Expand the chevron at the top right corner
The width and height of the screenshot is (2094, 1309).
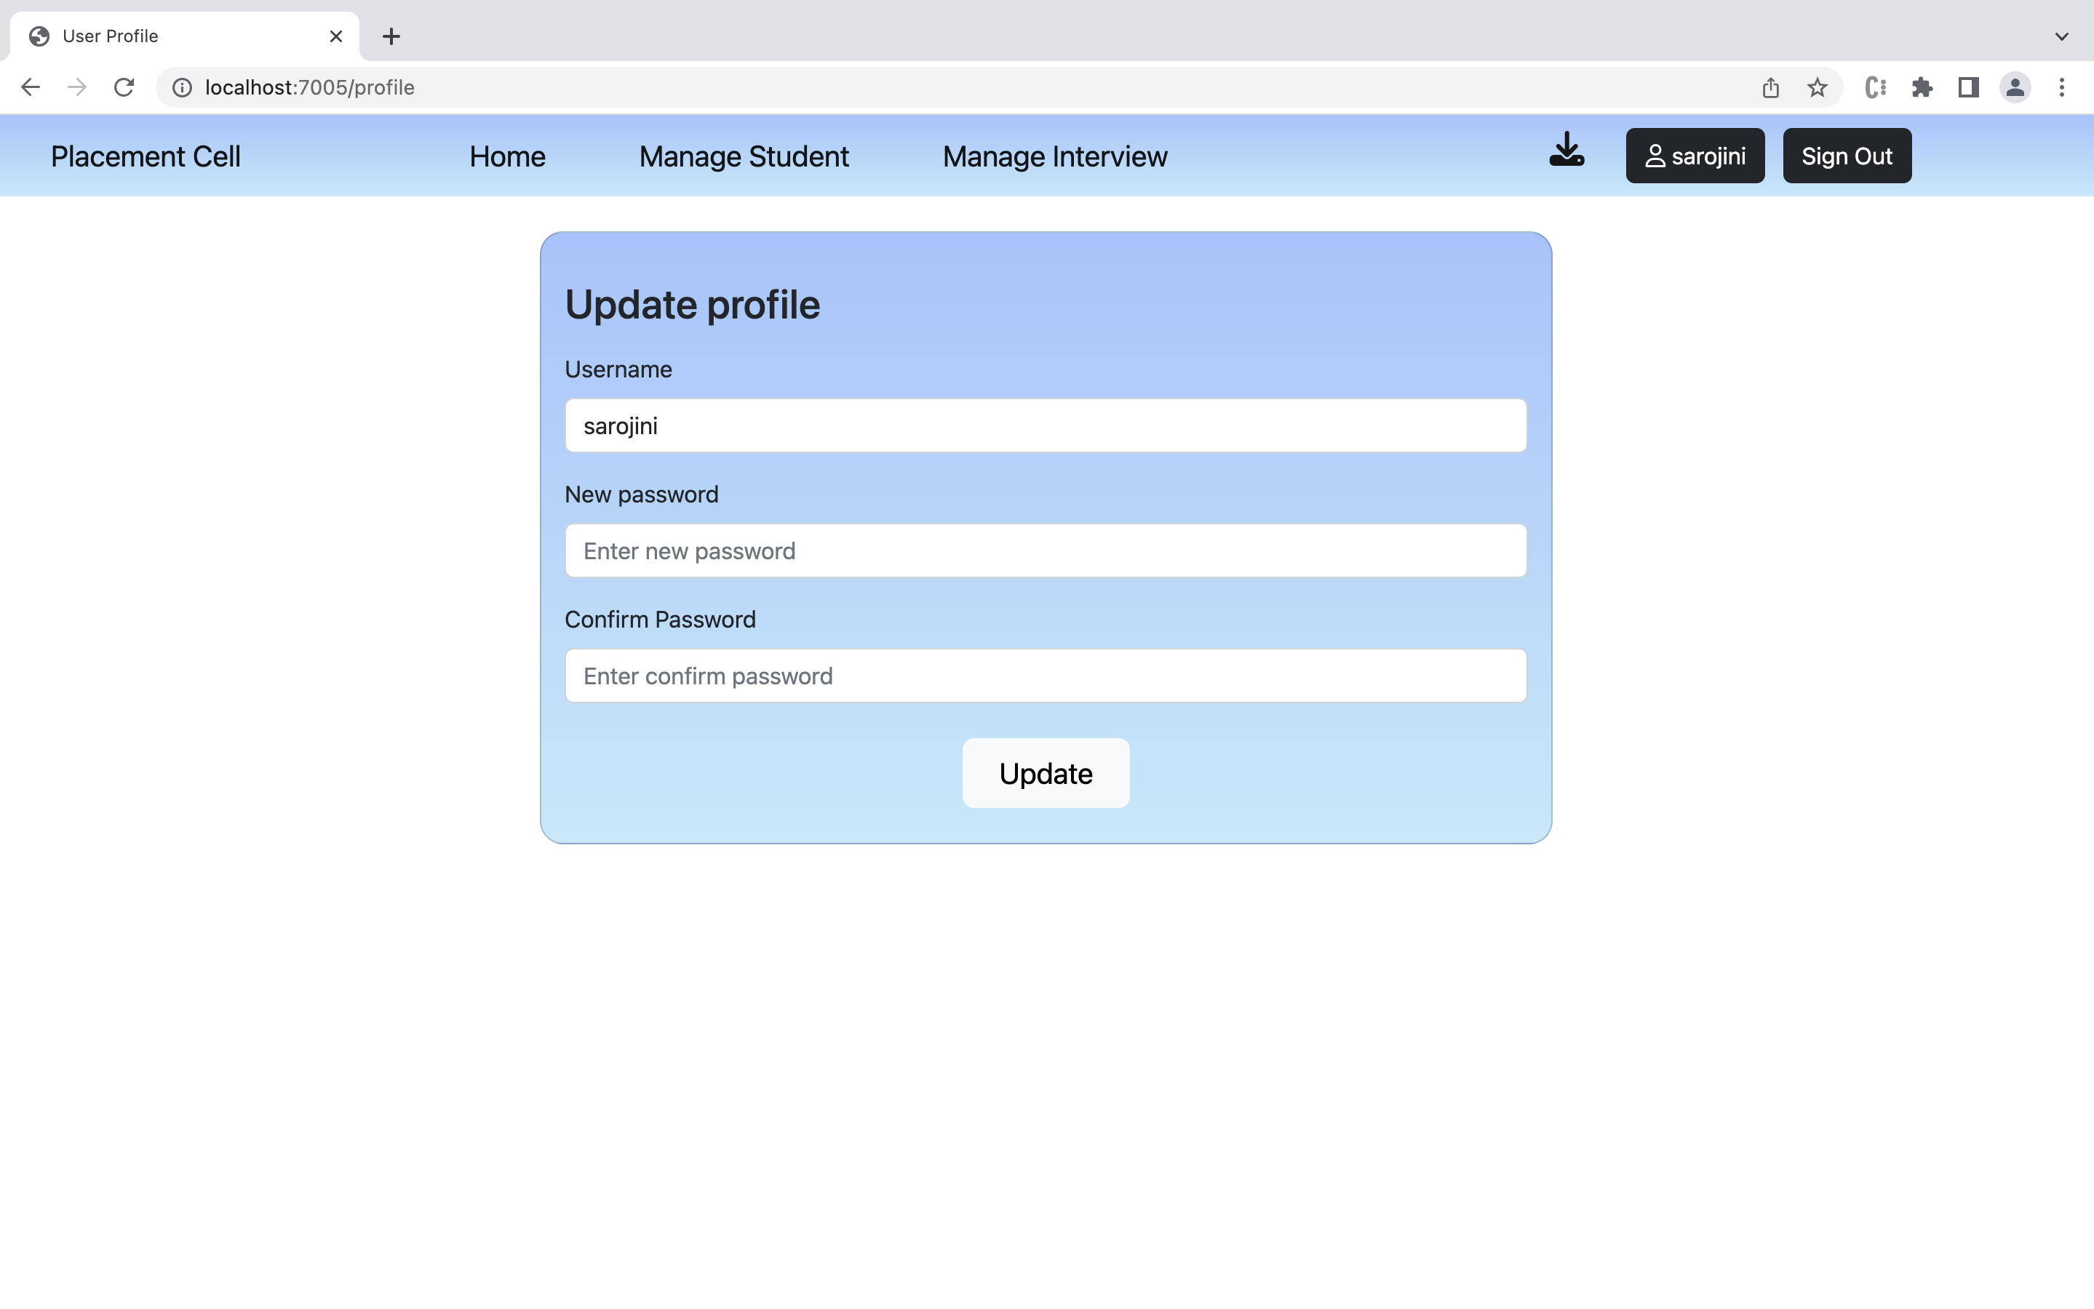(2062, 36)
